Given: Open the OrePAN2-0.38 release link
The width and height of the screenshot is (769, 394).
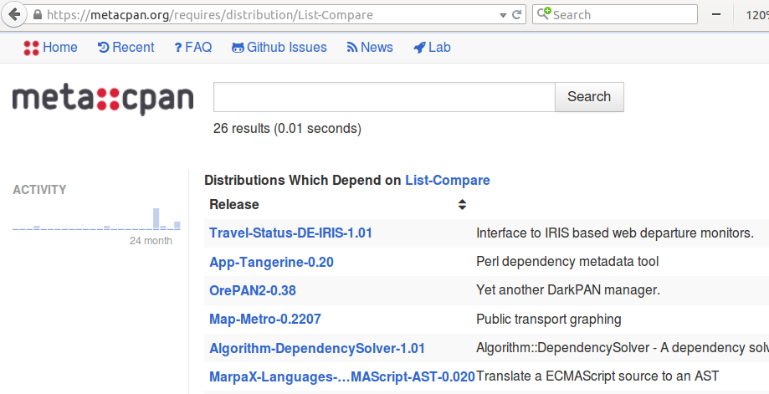Looking at the screenshot, I should tap(252, 290).
